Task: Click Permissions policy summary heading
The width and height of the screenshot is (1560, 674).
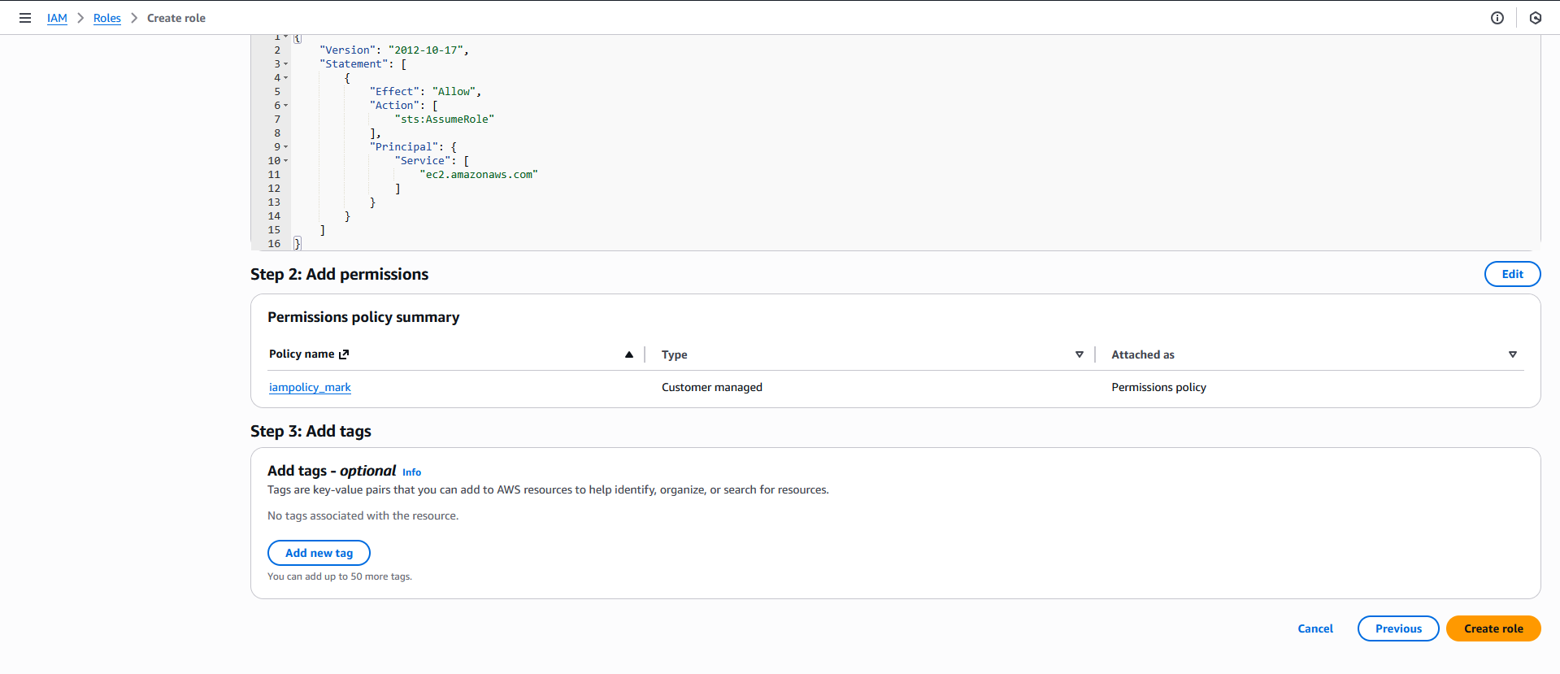Action: [363, 317]
